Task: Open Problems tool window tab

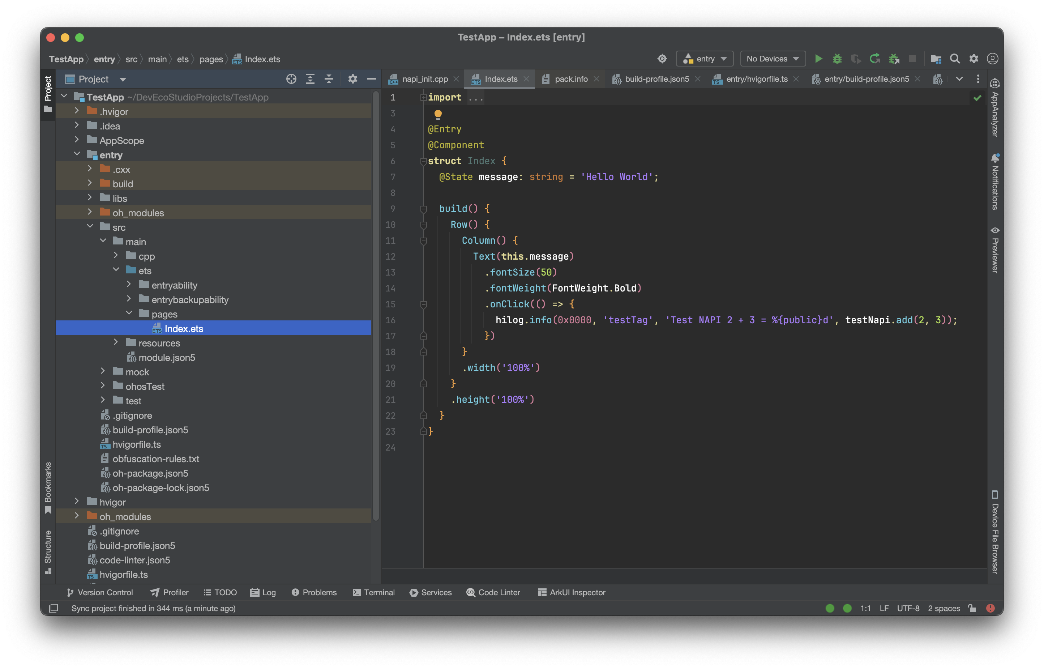Action: tap(314, 592)
